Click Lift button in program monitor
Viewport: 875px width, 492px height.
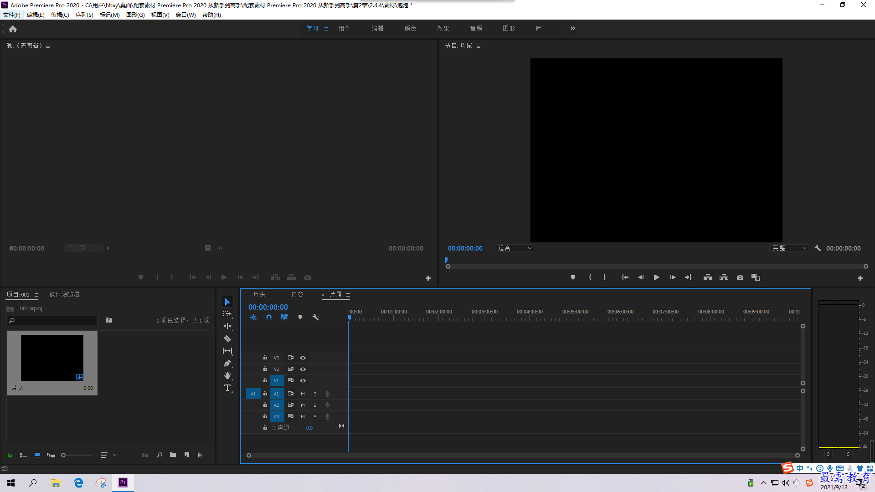click(x=708, y=277)
